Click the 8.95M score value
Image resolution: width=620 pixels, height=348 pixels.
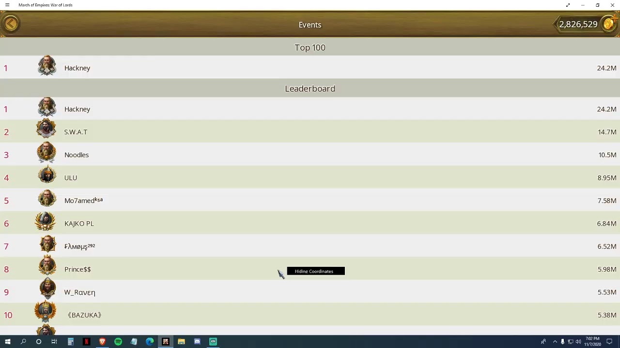coord(607,178)
